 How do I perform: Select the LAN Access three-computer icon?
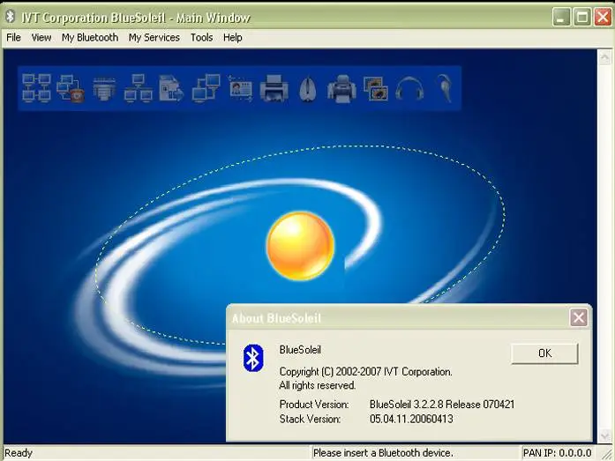tap(138, 88)
